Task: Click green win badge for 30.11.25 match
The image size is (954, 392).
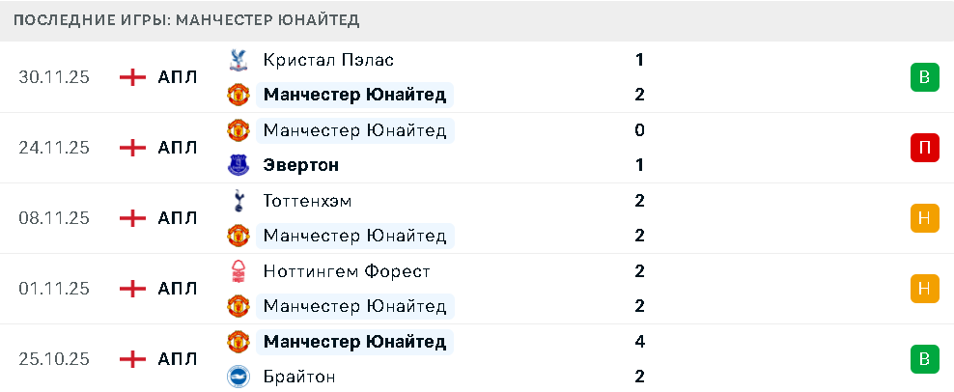Action: coord(924,77)
